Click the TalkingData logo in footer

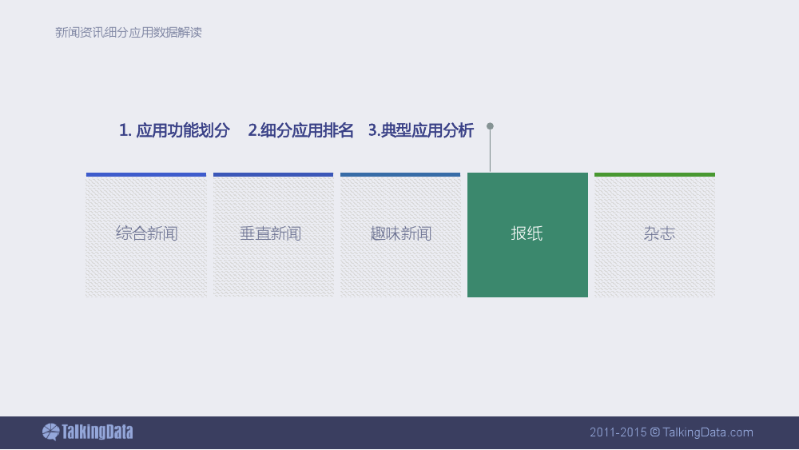[88, 432]
